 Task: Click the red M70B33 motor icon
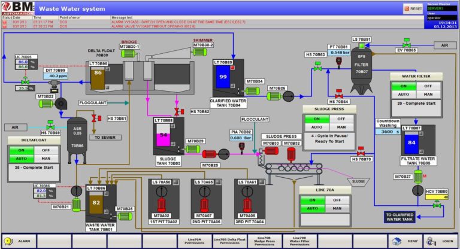(271, 151)
